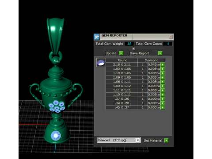
Task: Collapse the panel using the round arrow handle
Action: point(133,49)
